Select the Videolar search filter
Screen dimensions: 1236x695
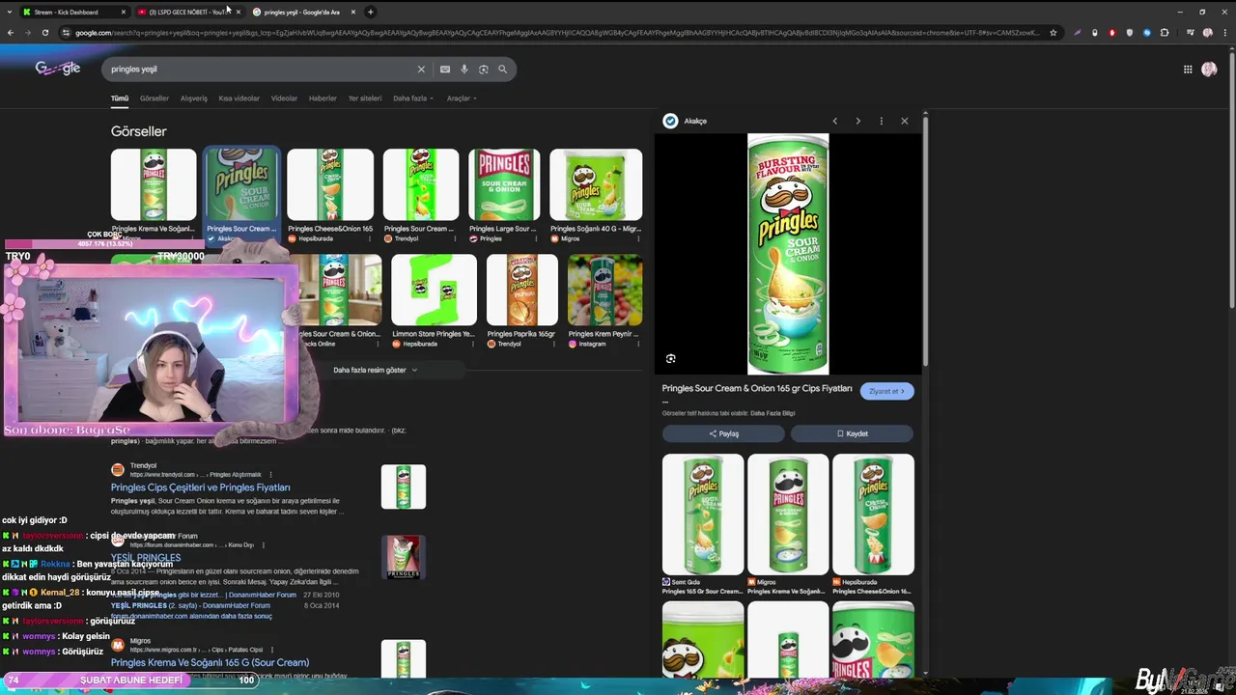[x=284, y=98]
